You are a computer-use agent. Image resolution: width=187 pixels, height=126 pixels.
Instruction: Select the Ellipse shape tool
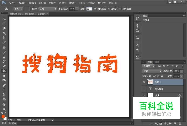[x=4, y=100]
